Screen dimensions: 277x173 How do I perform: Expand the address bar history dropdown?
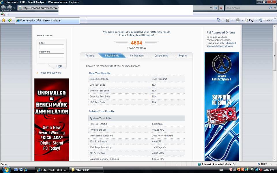pyautogui.click(x=211, y=8)
